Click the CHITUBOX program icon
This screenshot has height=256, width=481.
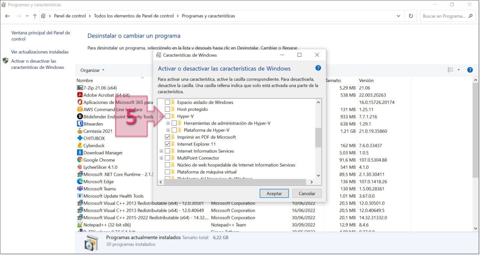pos(80,138)
